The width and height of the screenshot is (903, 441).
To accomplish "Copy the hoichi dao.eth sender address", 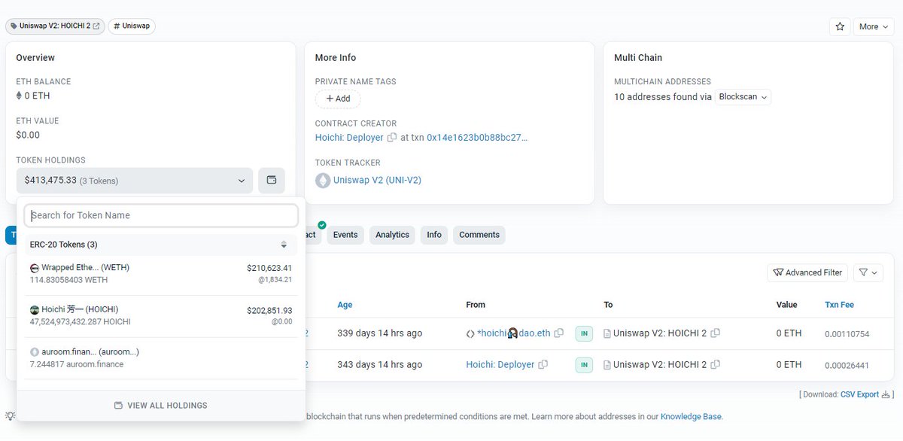I will click(559, 333).
